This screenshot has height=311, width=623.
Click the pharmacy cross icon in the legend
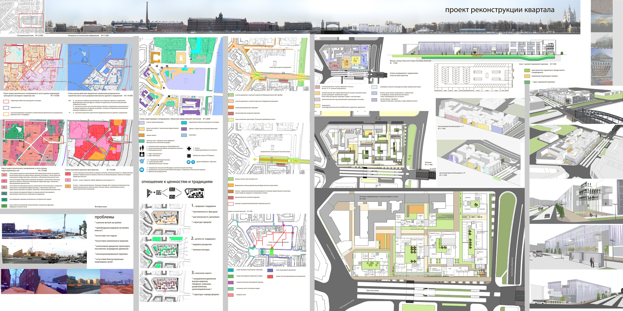point(189,149)
